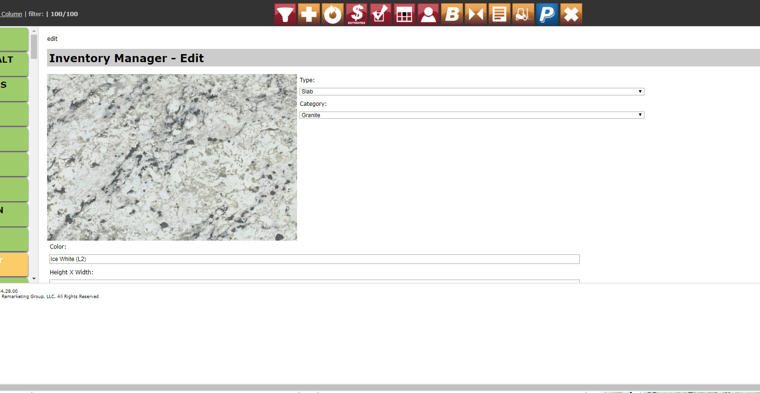760x393 pixels.
Task: Click the forklift icon
Action: 523,14
